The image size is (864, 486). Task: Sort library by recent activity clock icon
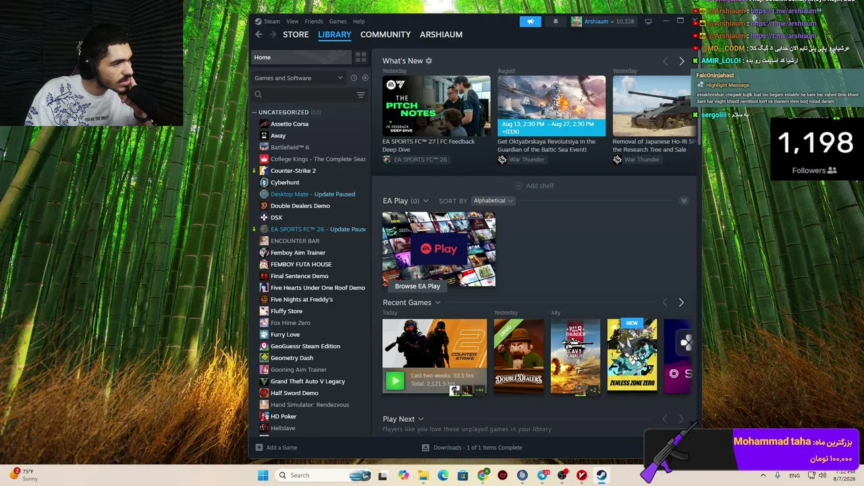click(354, 78)
